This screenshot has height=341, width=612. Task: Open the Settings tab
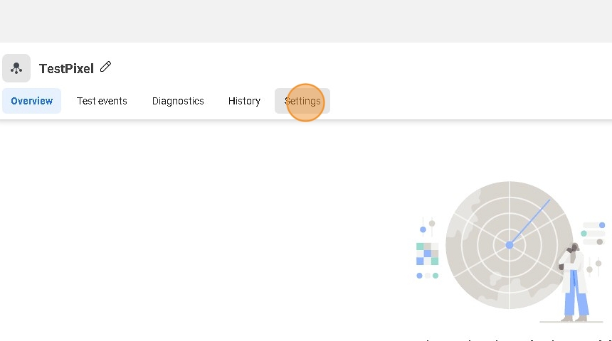pos(302,101)
